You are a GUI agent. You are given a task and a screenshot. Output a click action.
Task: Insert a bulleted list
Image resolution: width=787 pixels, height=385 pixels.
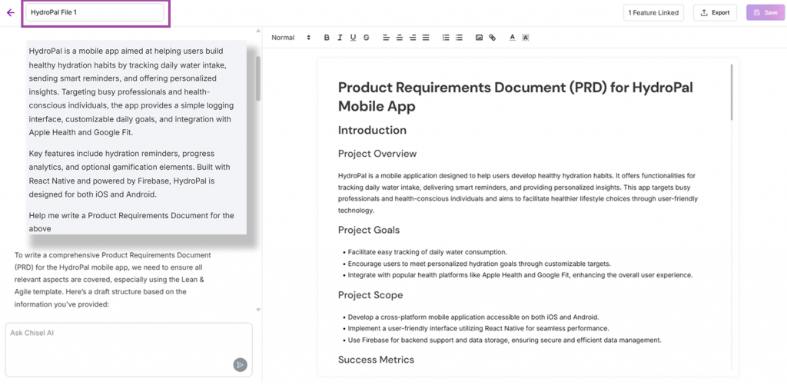click(x=459, y=38)
